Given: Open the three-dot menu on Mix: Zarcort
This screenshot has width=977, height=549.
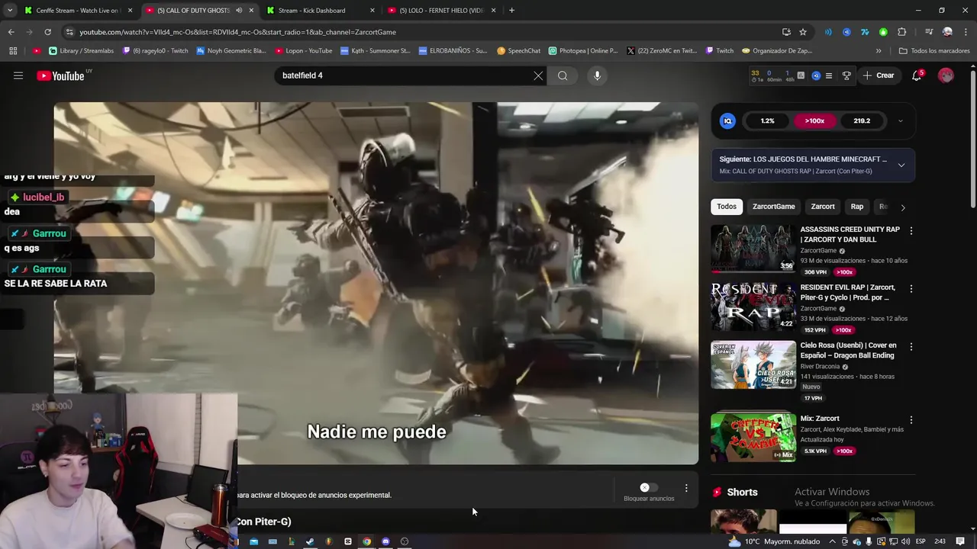Looking at the screenshot, I should [x=911, y=419].
